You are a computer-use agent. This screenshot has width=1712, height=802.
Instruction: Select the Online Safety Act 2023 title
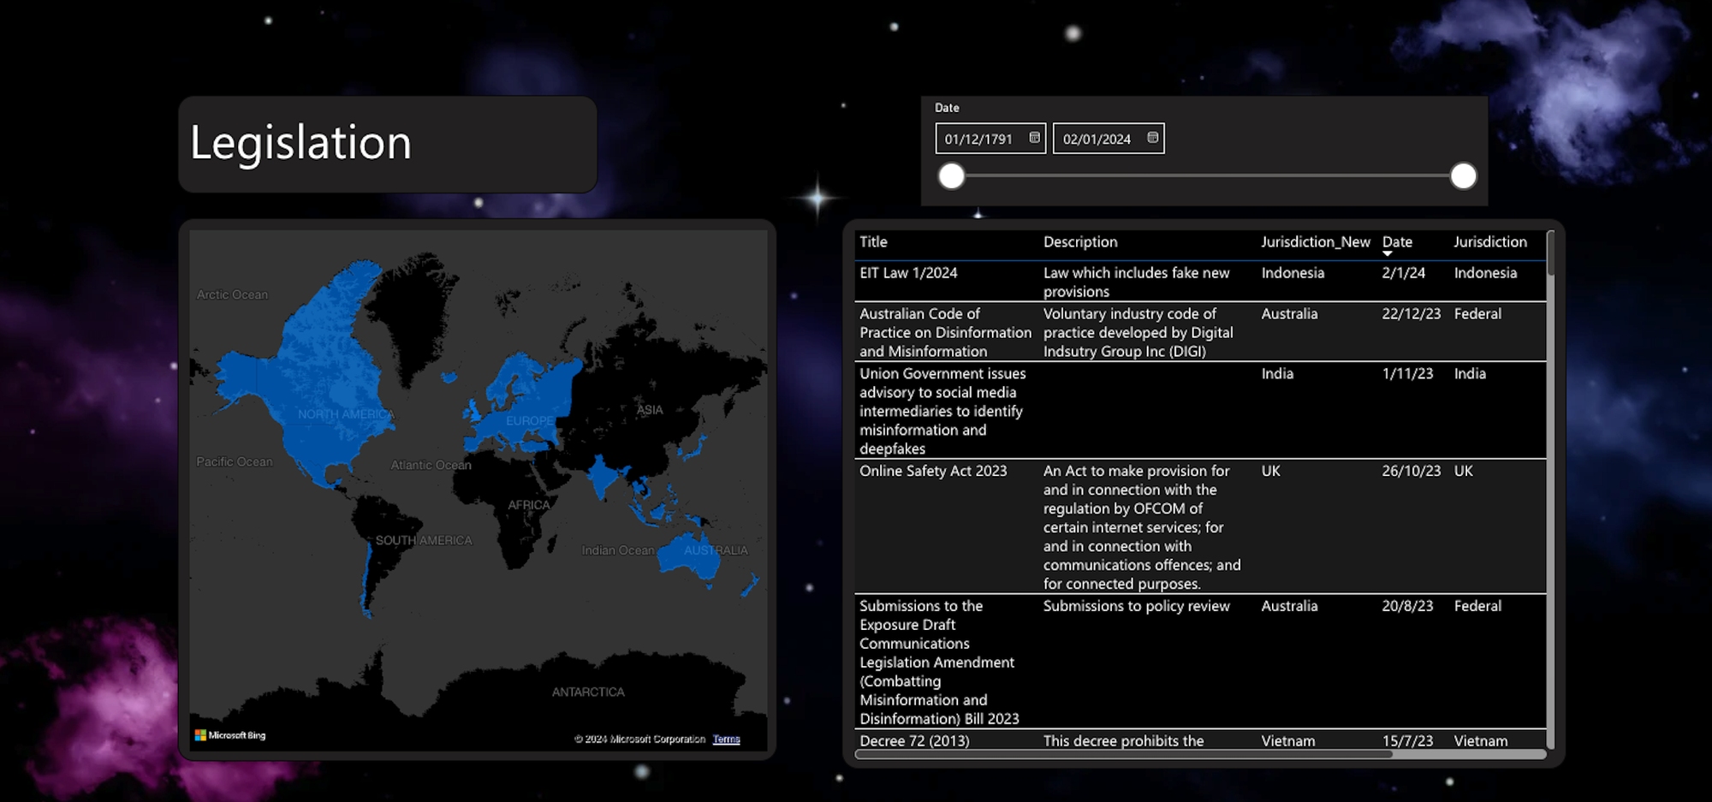click(933, 471)
